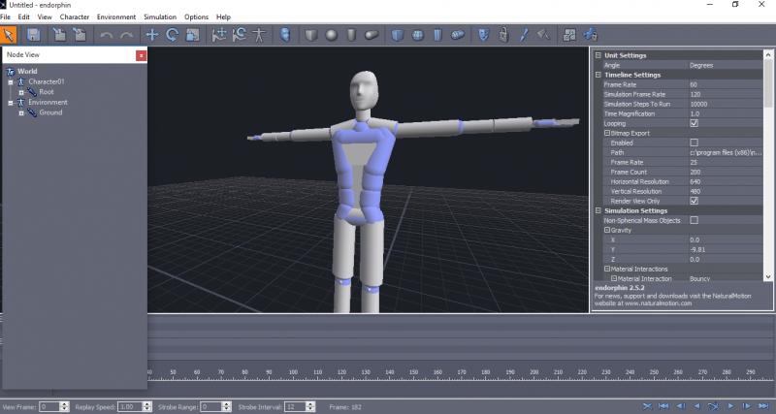Enable Bitmap Export checkbox
Screen dimensions: 776x414
694,143
